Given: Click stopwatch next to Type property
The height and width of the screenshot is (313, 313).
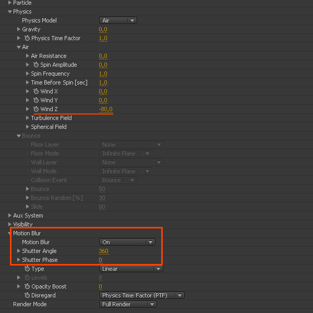Looking at the screenshot, I should coord(27,269).
